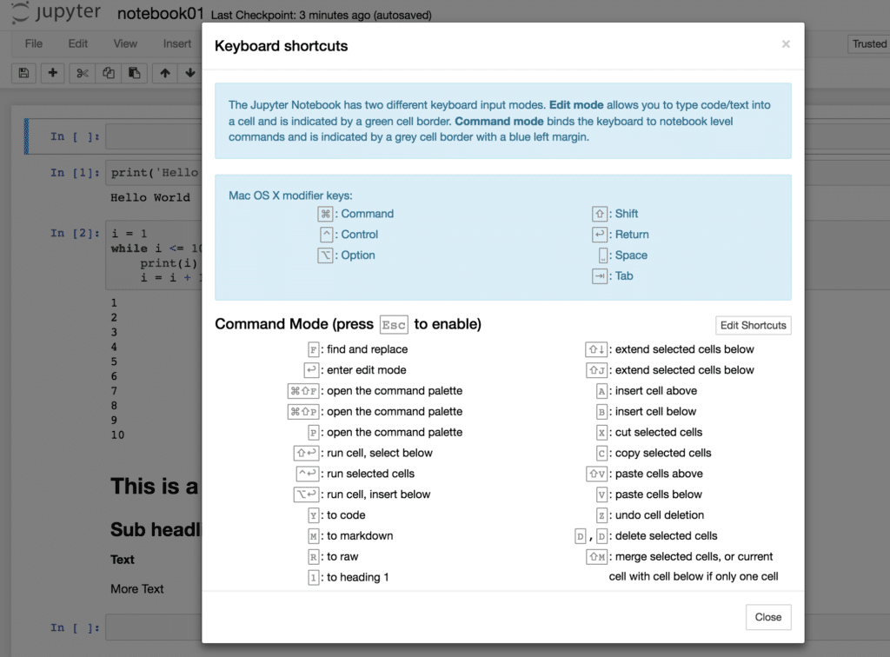The image size is (890, 657).
Task: Click the Tab key symbol
Action: coord(600,275)
